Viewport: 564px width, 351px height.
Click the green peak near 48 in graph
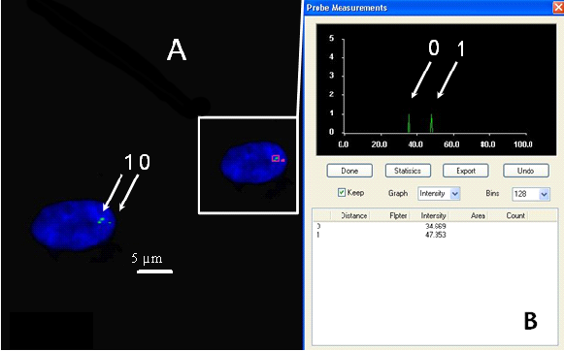pyautogui.click(x=432, y=123)
